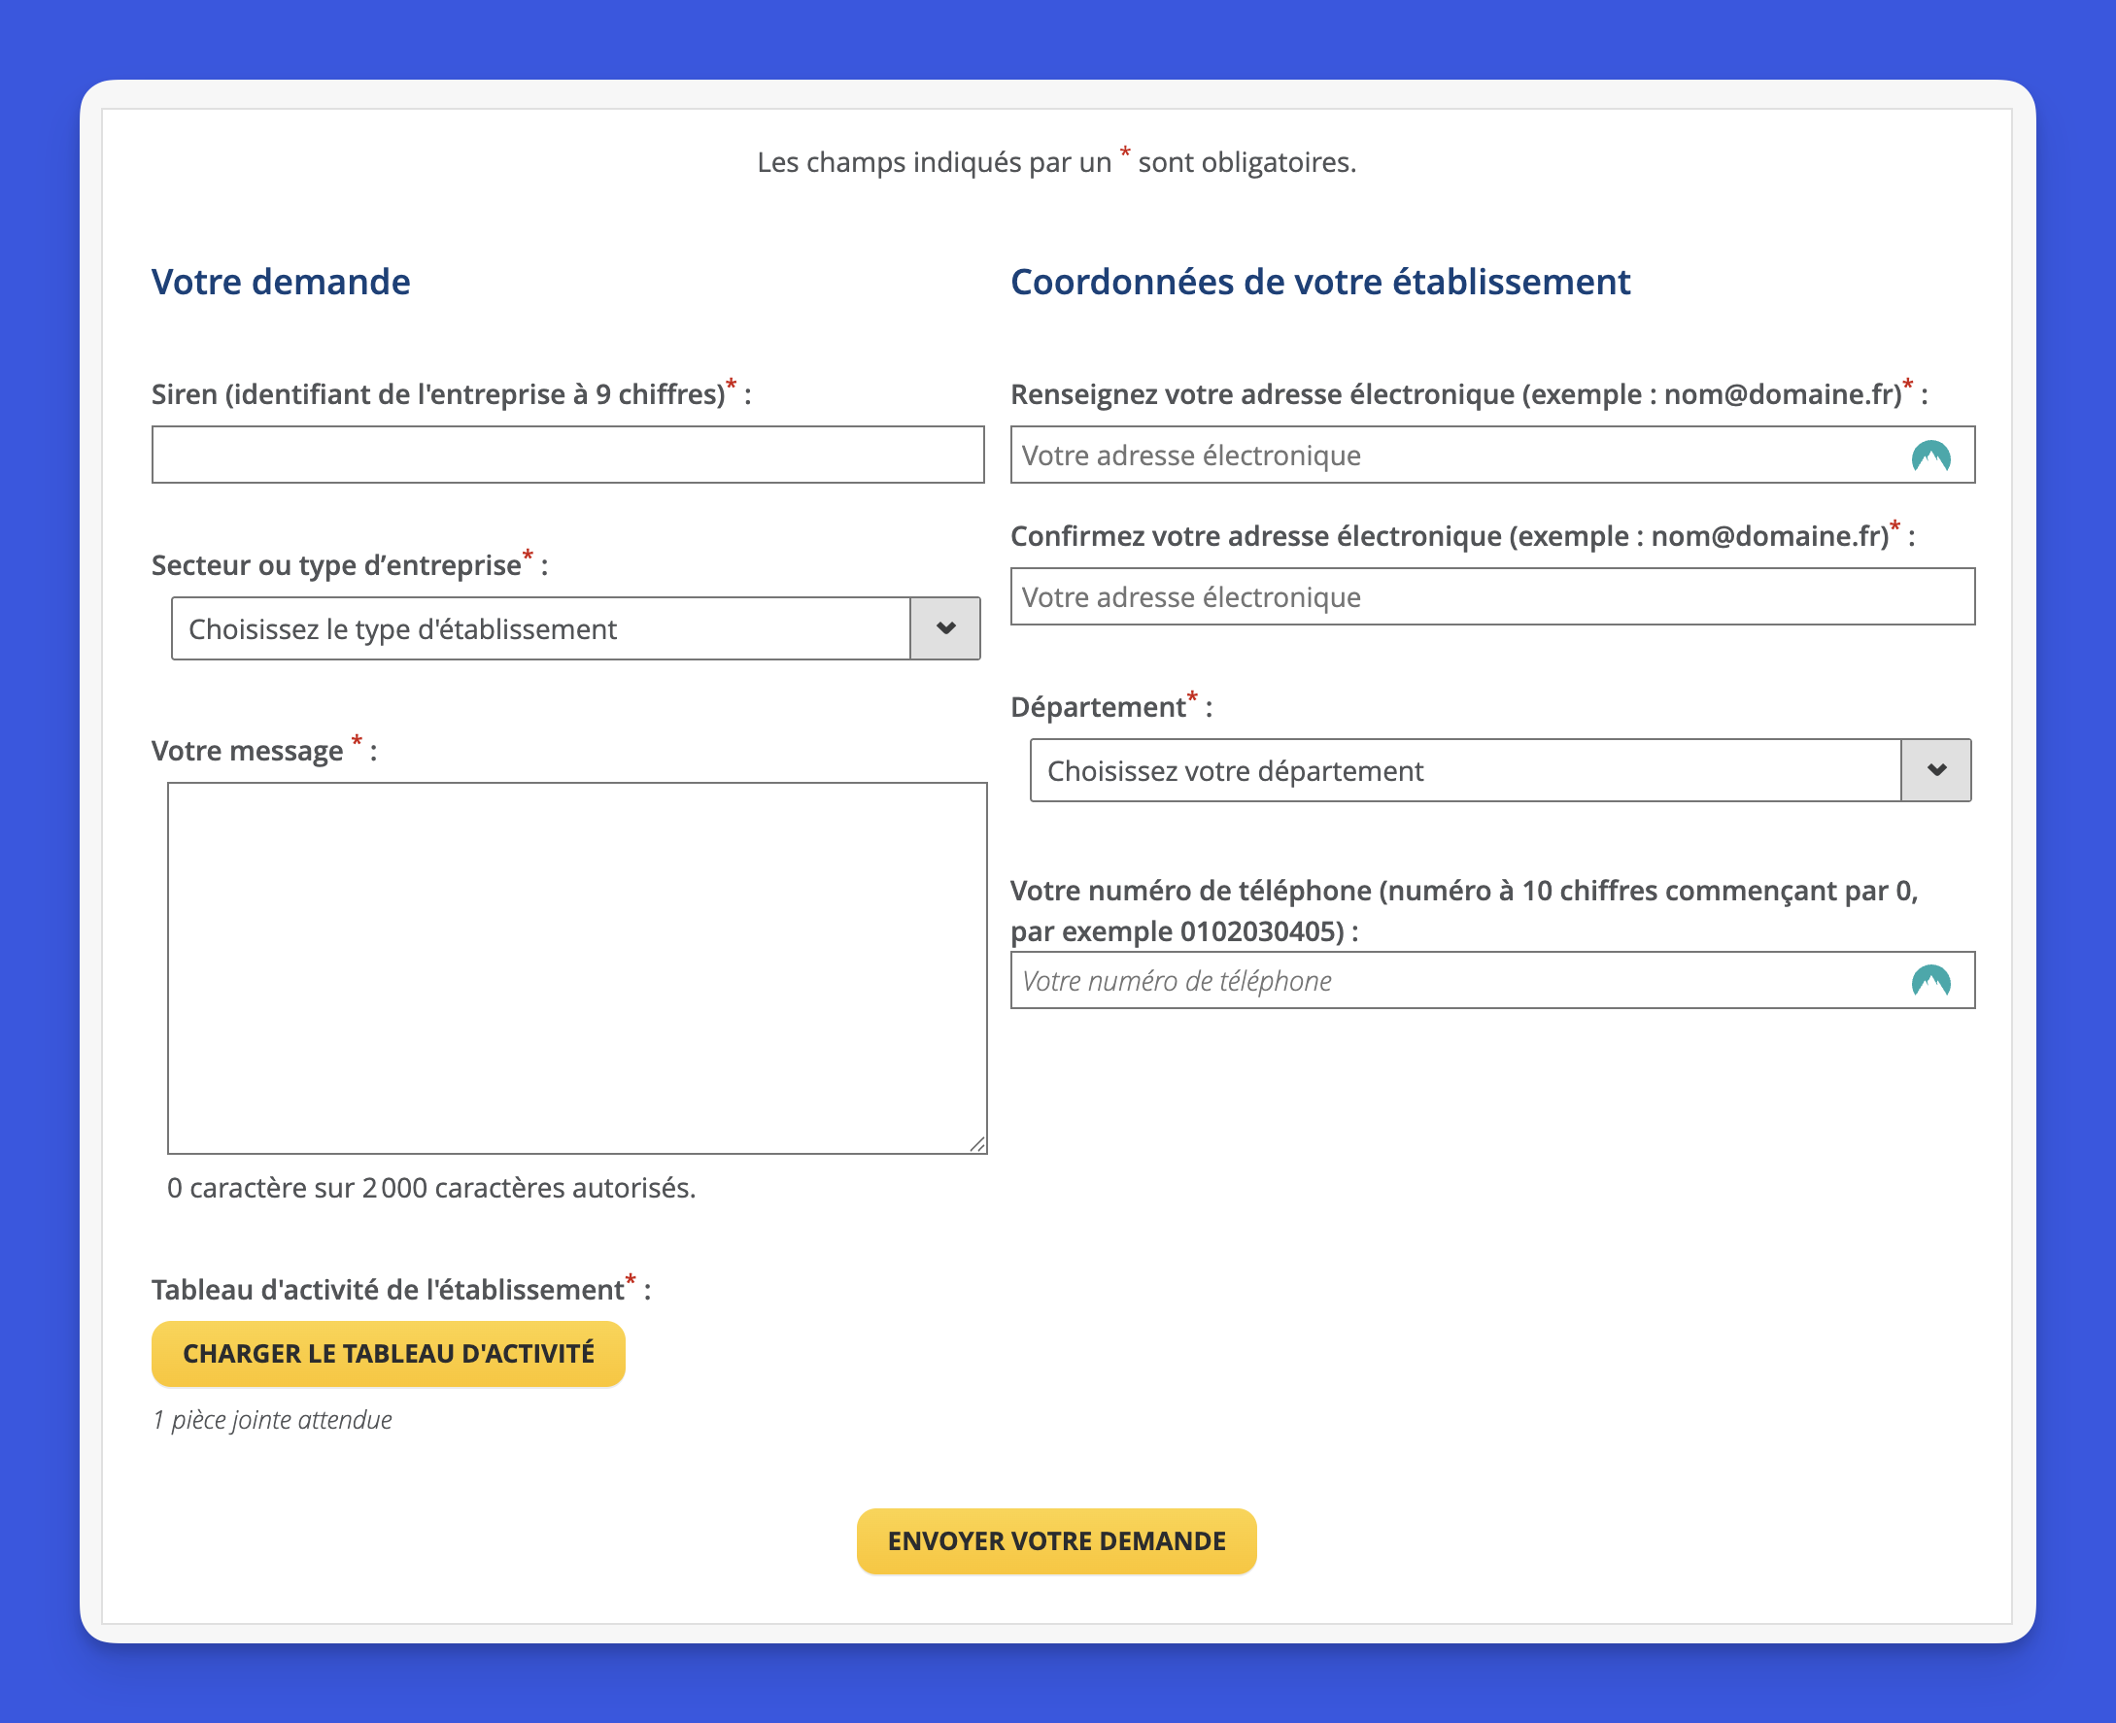Grab the message textarea resize handle
The image size is (2116, 1723).
click(x=977, y=1144)
